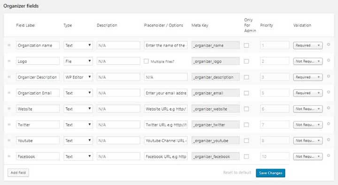Toggle Only For Admin for Website

(246, 109)
